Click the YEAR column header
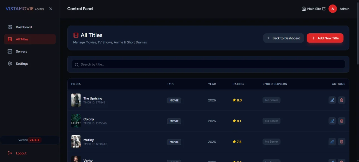This screenshot has height=162, width=359. pos(212,84)
